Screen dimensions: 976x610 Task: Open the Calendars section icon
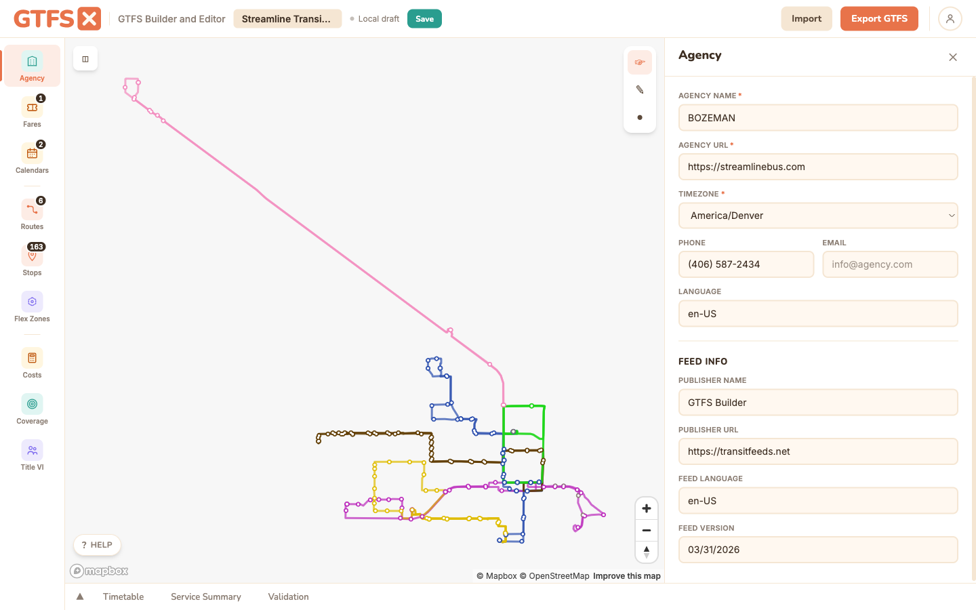coord(32,158)
